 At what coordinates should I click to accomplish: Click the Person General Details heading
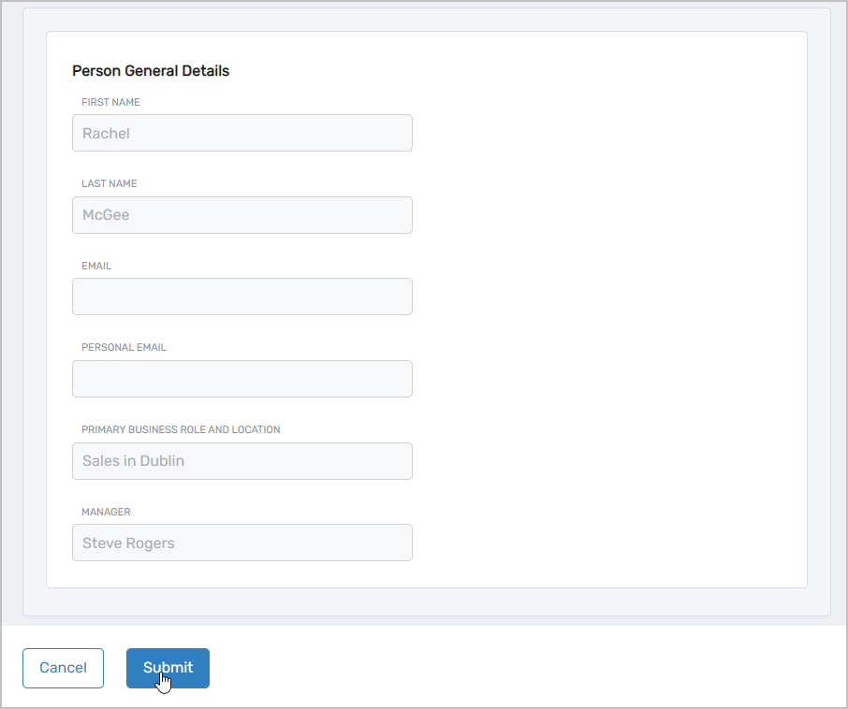click(151, 70)
